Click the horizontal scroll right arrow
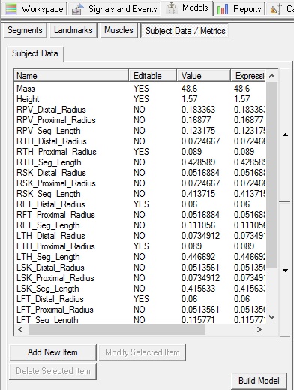Image resolution: width=294 pixels, height=390 pixels. 259,329
